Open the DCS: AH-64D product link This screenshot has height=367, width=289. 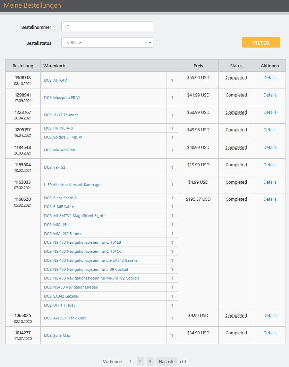pyautogui.click(x=56, y=80)
